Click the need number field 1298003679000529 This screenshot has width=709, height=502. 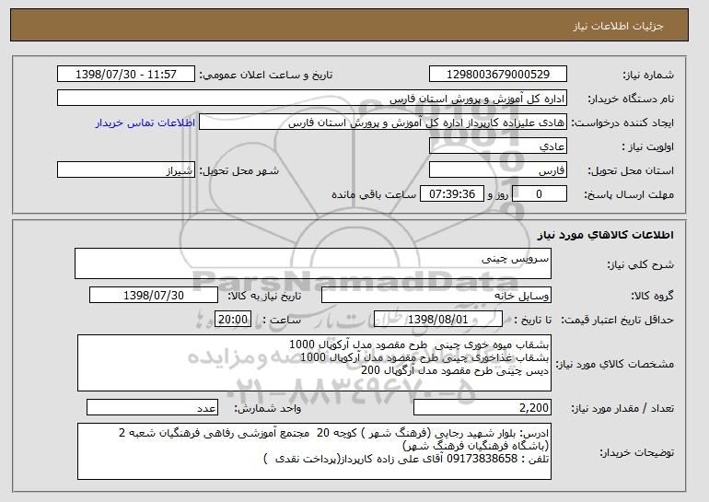[x=498, y=75]
